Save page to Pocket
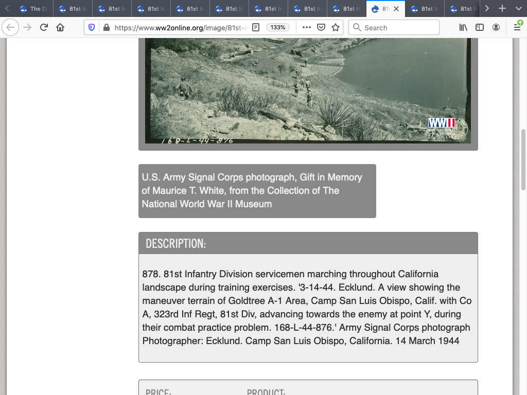The width and height of the screenshot is (527, 395). pyautogui.click(x=321, y=27)
